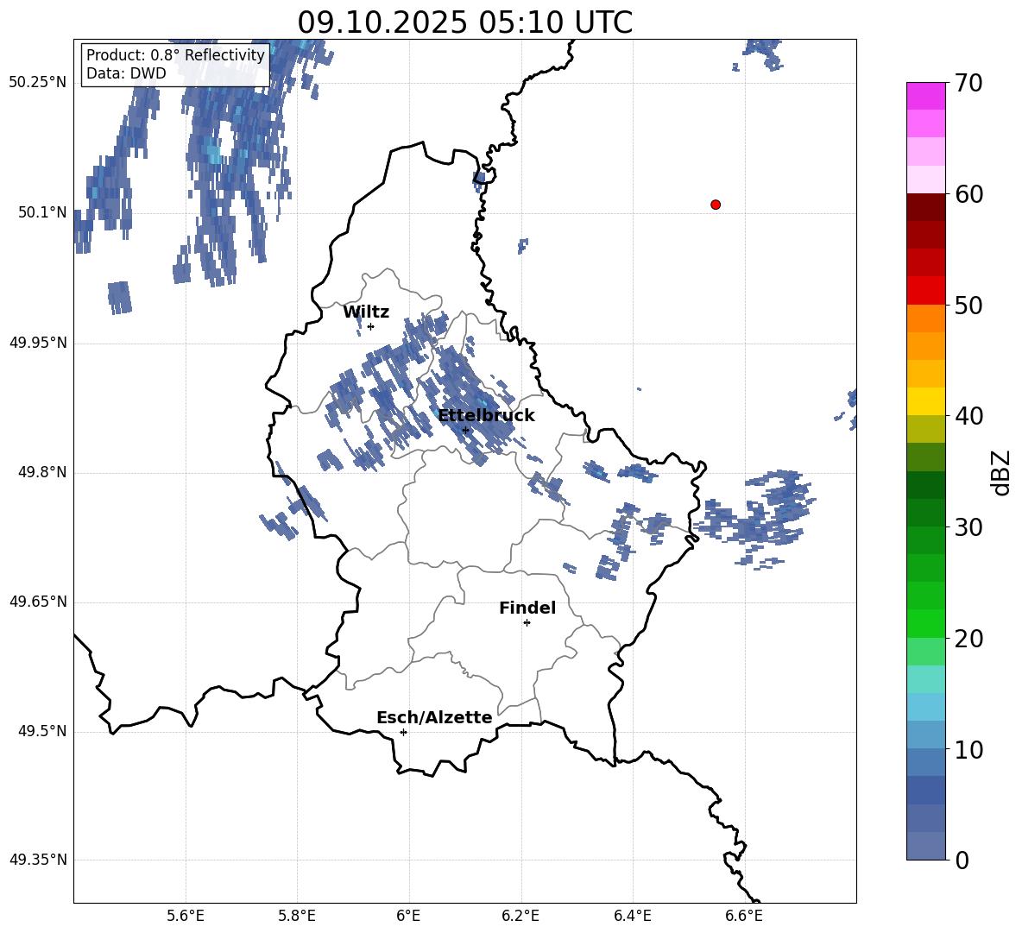Screen dimensions: 1022x933
Task: Click the Esch/Alzette station cross marker
Action: point(403,732)
